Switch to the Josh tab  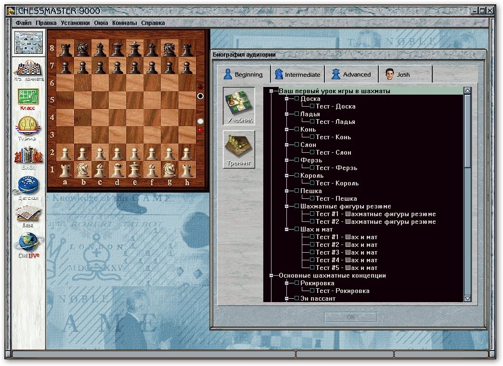pos(405,74)
